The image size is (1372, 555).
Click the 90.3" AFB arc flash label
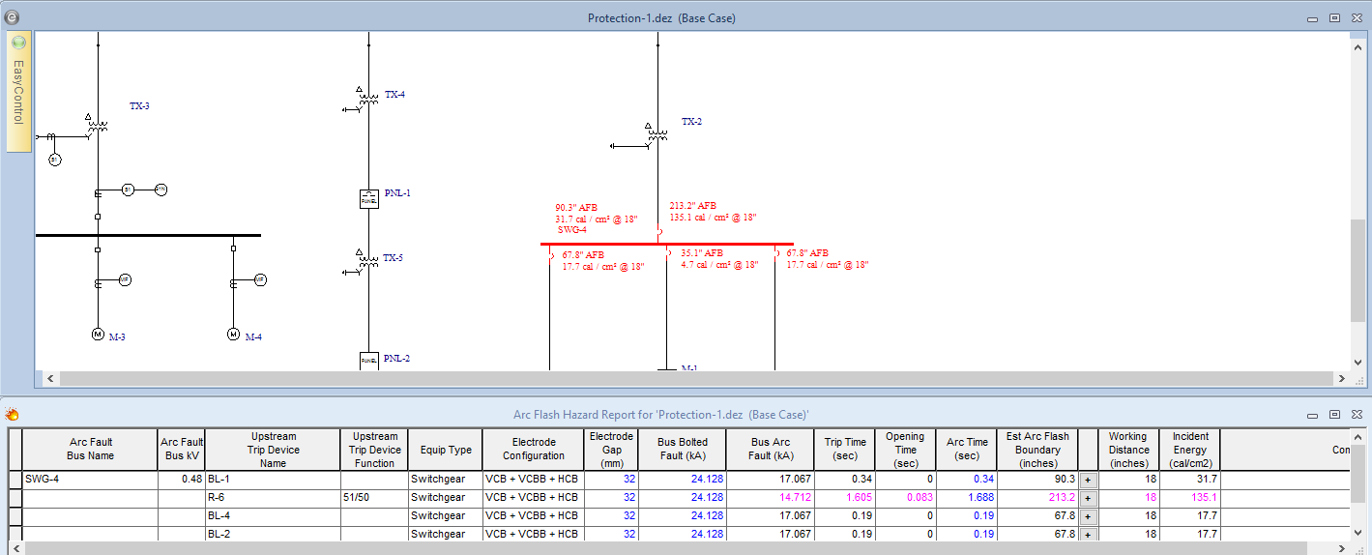578,207
